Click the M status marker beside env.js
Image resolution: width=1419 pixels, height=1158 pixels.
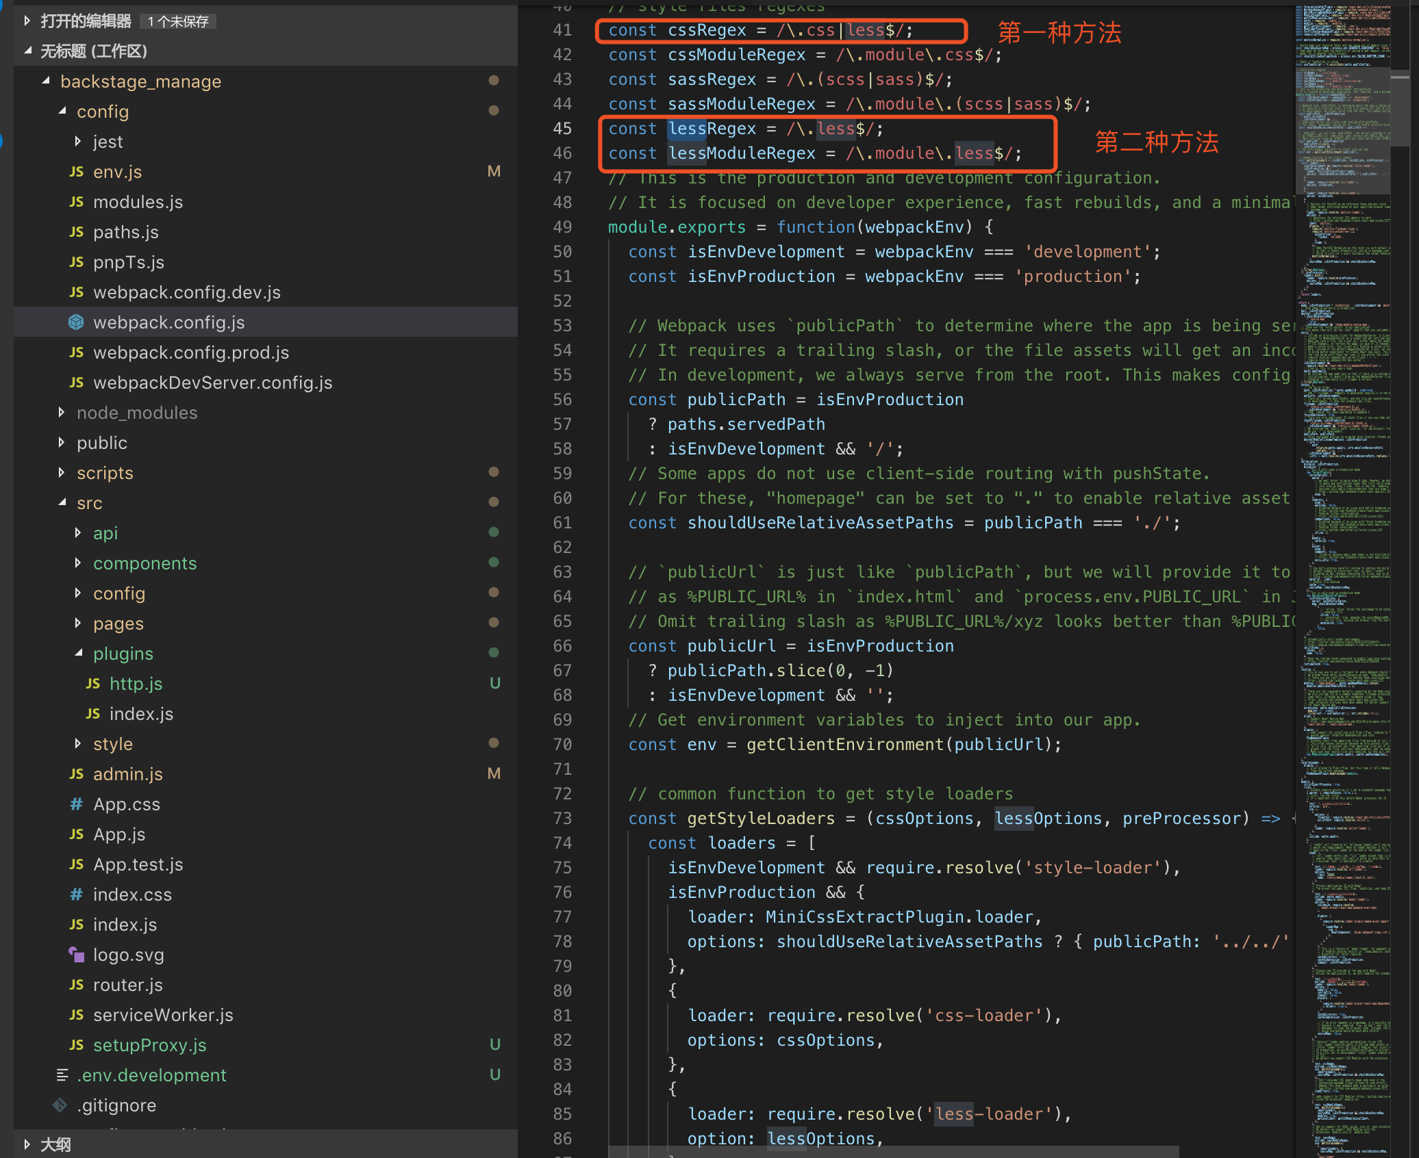tap(494, 172)
